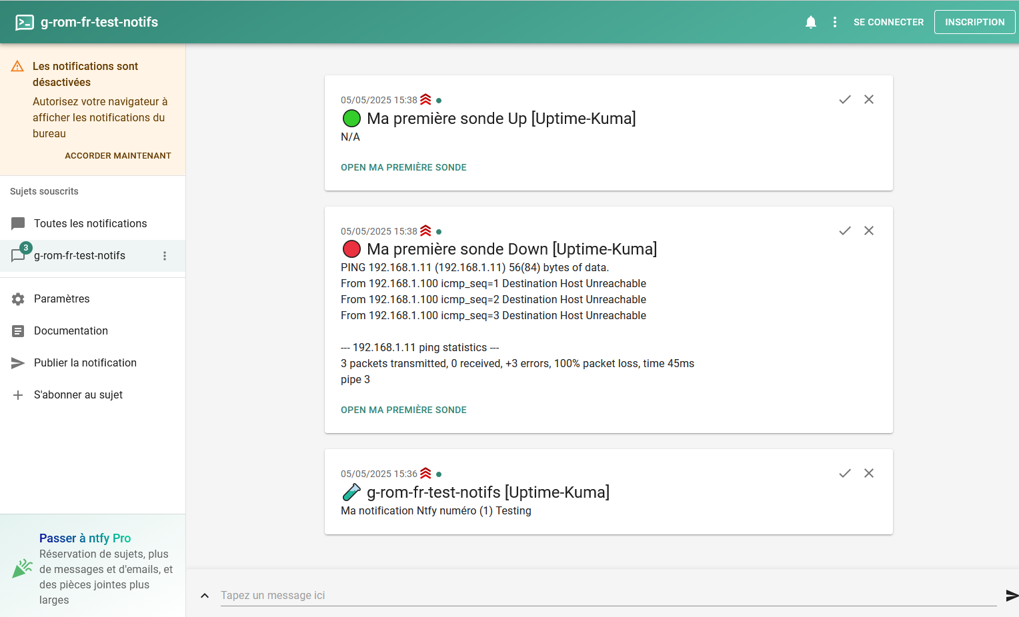The width and height of the screenshot is (1019, 617).
Task: Click SE CONNECTER to log in
Action: (x=888, y=22)
